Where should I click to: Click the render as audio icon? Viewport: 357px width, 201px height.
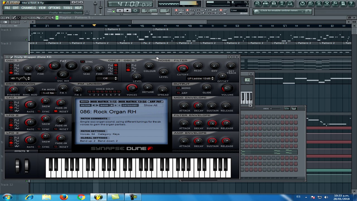click(319, 4)
